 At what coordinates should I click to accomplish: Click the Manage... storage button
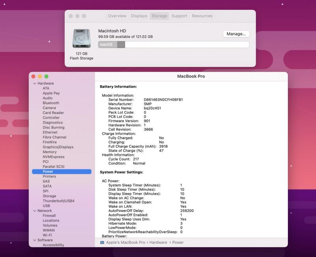coord(236,34)
